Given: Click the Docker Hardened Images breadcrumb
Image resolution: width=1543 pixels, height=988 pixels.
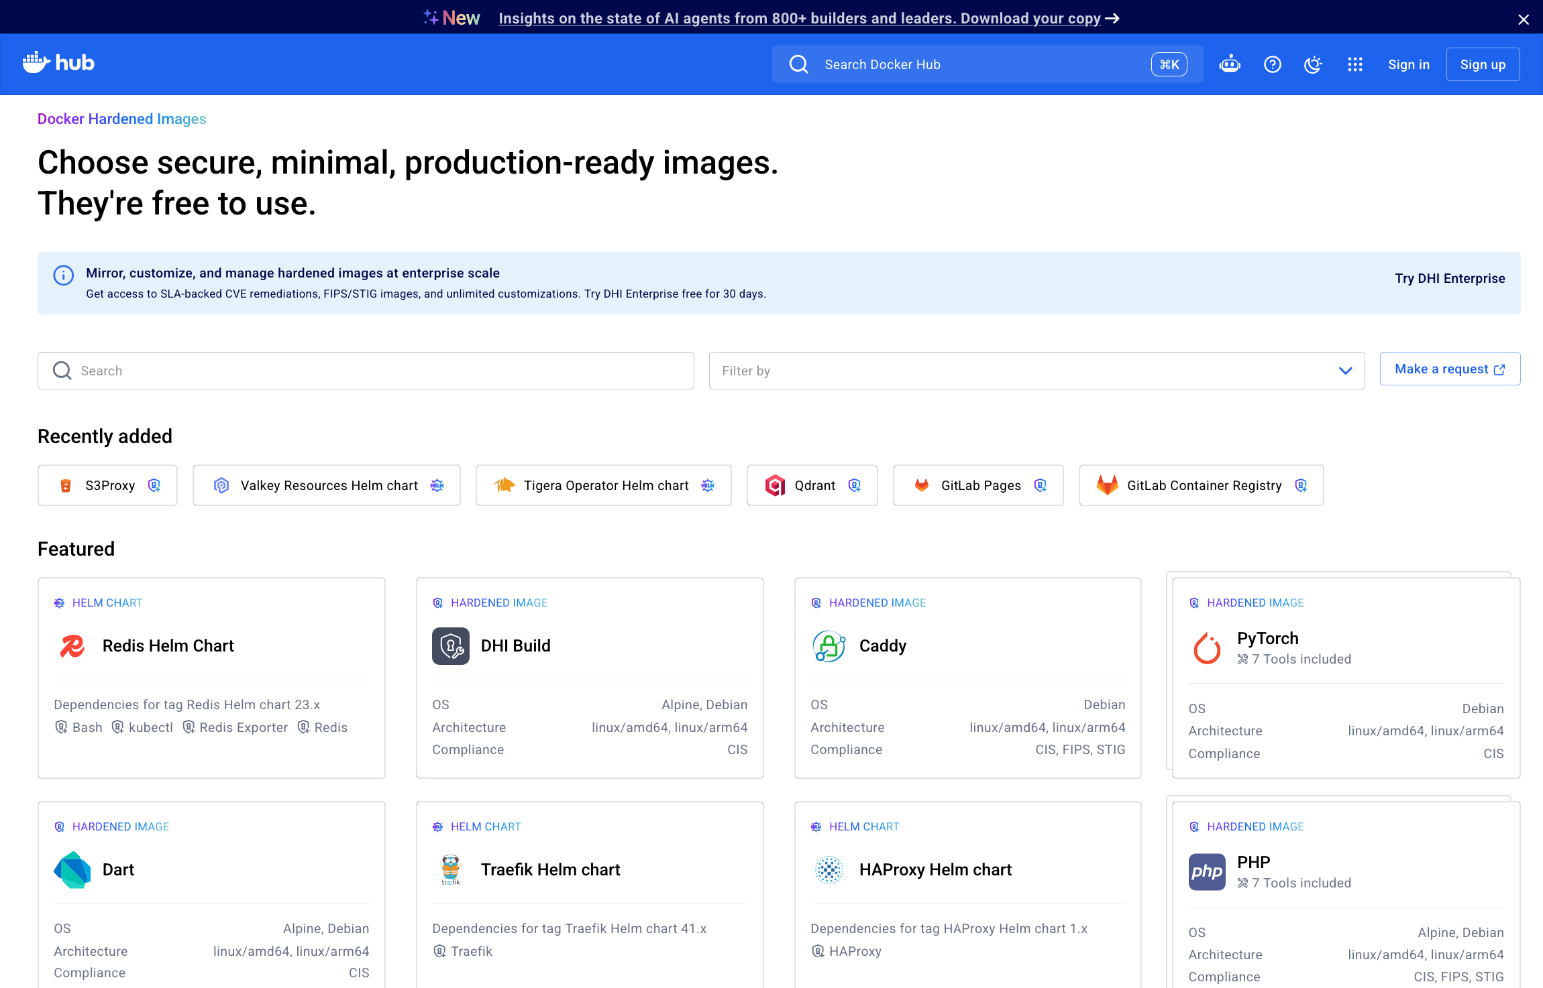Looking at the screenshot, I should pyautogui.click(x=121, y=119).
